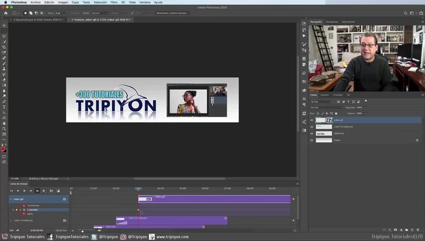Toggle the Transformar keyframe stopwatch

pos(24,206)
